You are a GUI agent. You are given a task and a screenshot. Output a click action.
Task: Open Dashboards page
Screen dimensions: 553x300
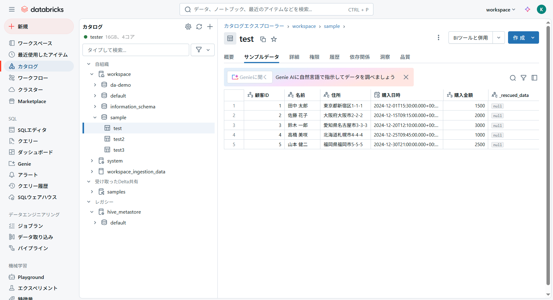(x=39, y=152)
